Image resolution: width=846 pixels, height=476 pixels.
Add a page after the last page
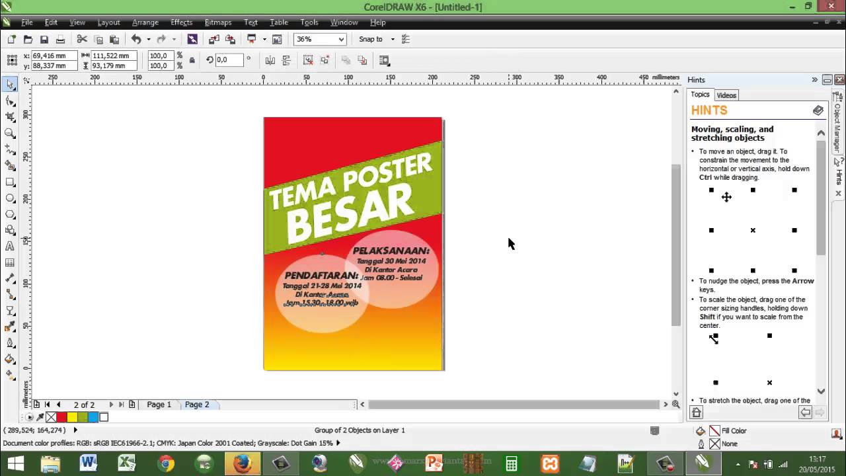[x=132, y=405]
